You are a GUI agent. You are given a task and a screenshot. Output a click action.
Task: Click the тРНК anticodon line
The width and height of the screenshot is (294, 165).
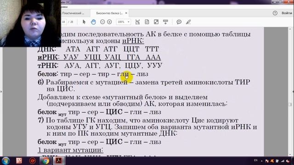[100, 66]
